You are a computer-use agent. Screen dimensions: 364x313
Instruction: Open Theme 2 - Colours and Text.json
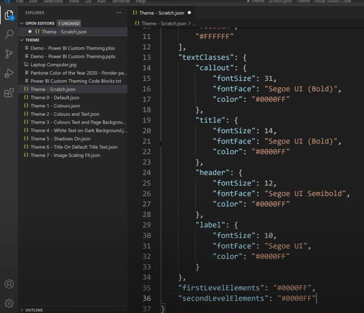(x=73, y=114)
